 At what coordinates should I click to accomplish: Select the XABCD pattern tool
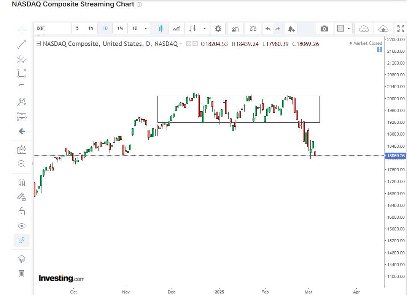click(22, 102)
